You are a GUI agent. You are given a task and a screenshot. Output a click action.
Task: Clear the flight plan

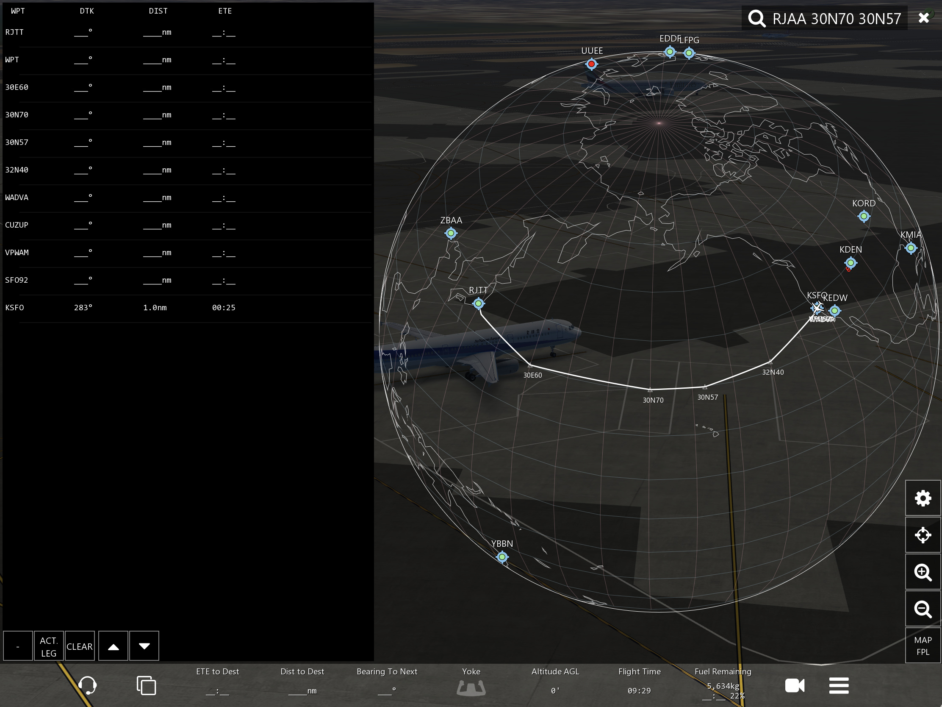[x=80, y=646]
